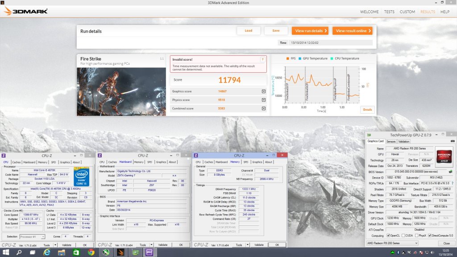The image size is (457, 257).
Task: Click the green circle tray icon
Action: (392, 253)
